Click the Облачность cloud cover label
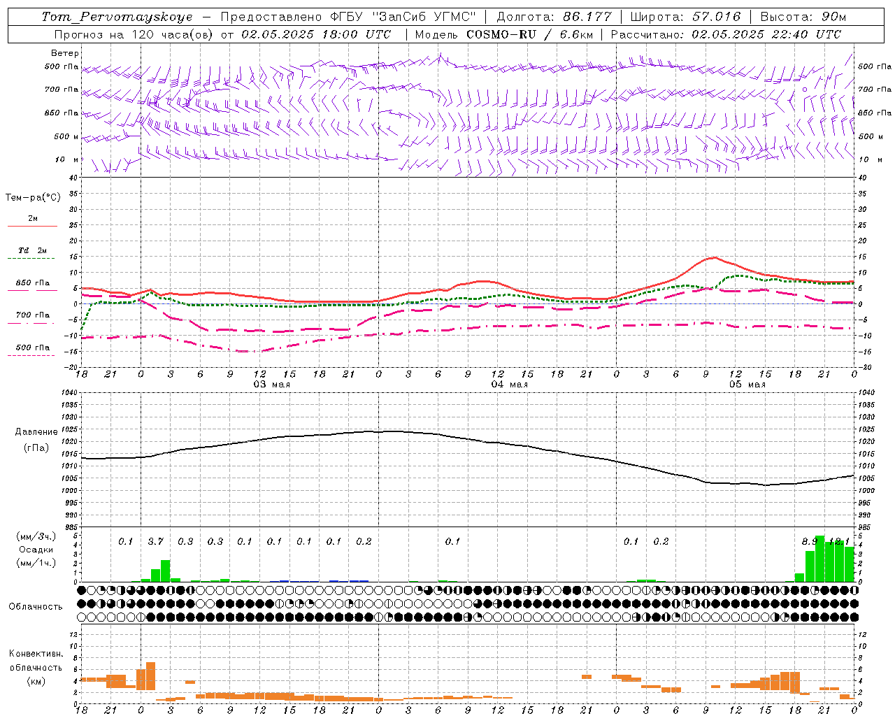The height and width of the screenshot is (716, 895). point(36,607)
